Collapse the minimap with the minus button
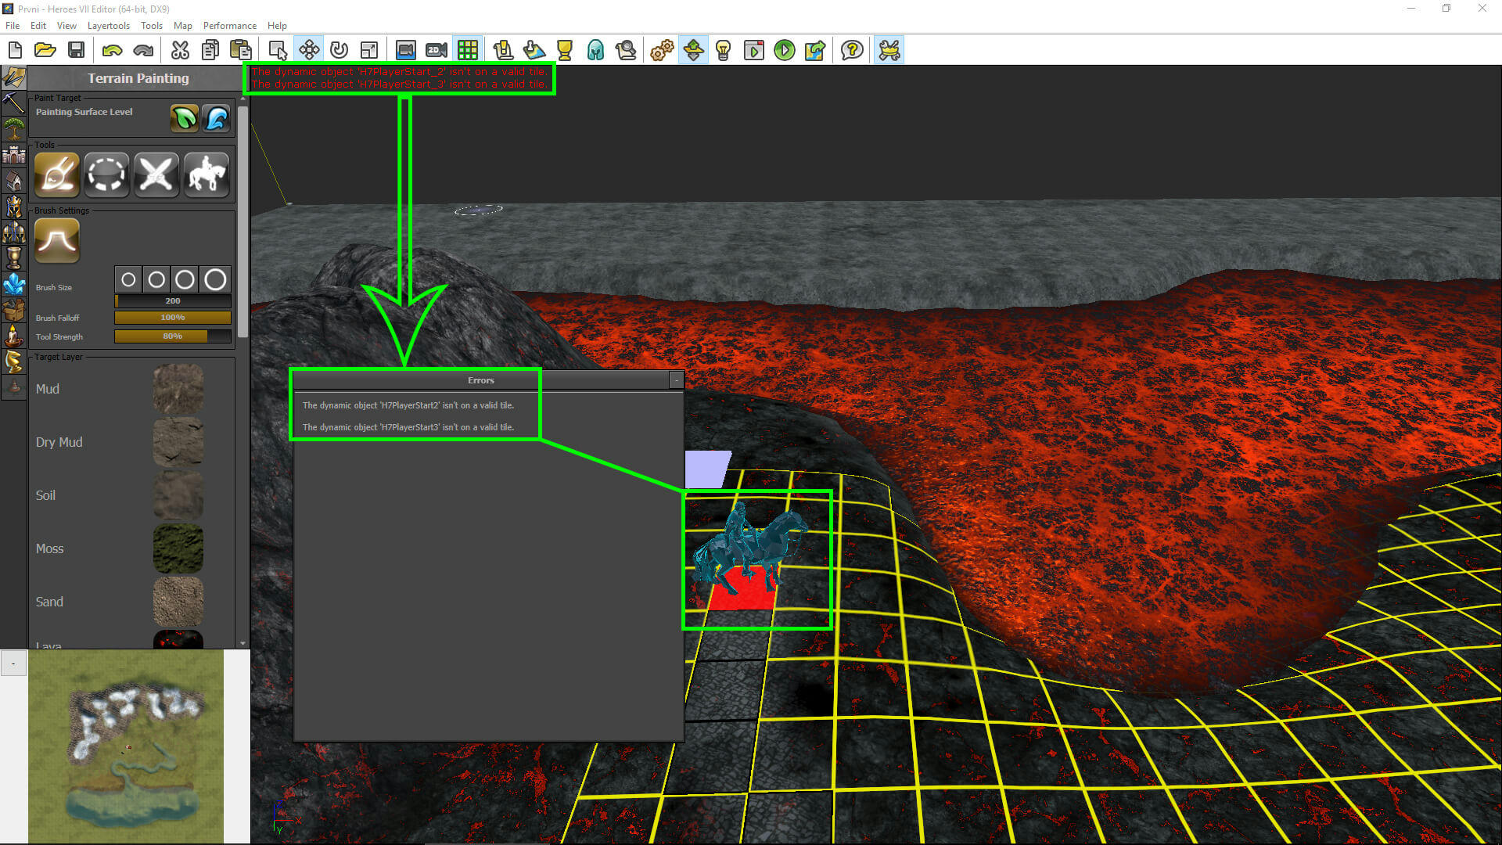1502x845 pixels. 13,663
